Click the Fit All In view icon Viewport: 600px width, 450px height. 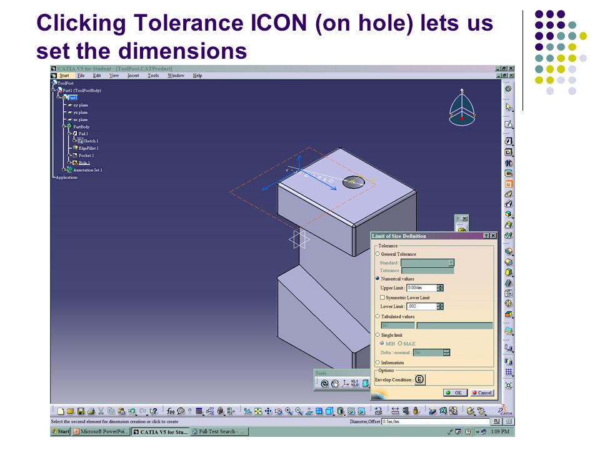[258, 411]
